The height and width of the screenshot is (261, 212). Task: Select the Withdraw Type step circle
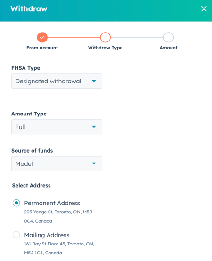pyautogui.click(x=106, y=37)
